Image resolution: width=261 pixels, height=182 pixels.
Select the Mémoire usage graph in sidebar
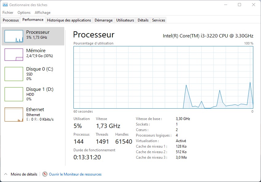coord(14,55)
